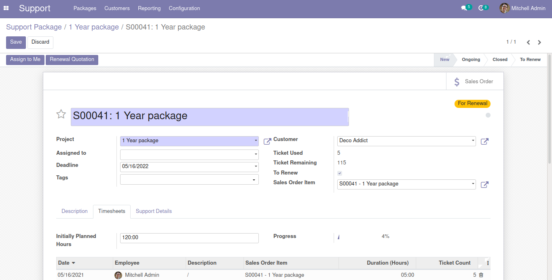Open the Reporting menu

[x=149, y=8]
